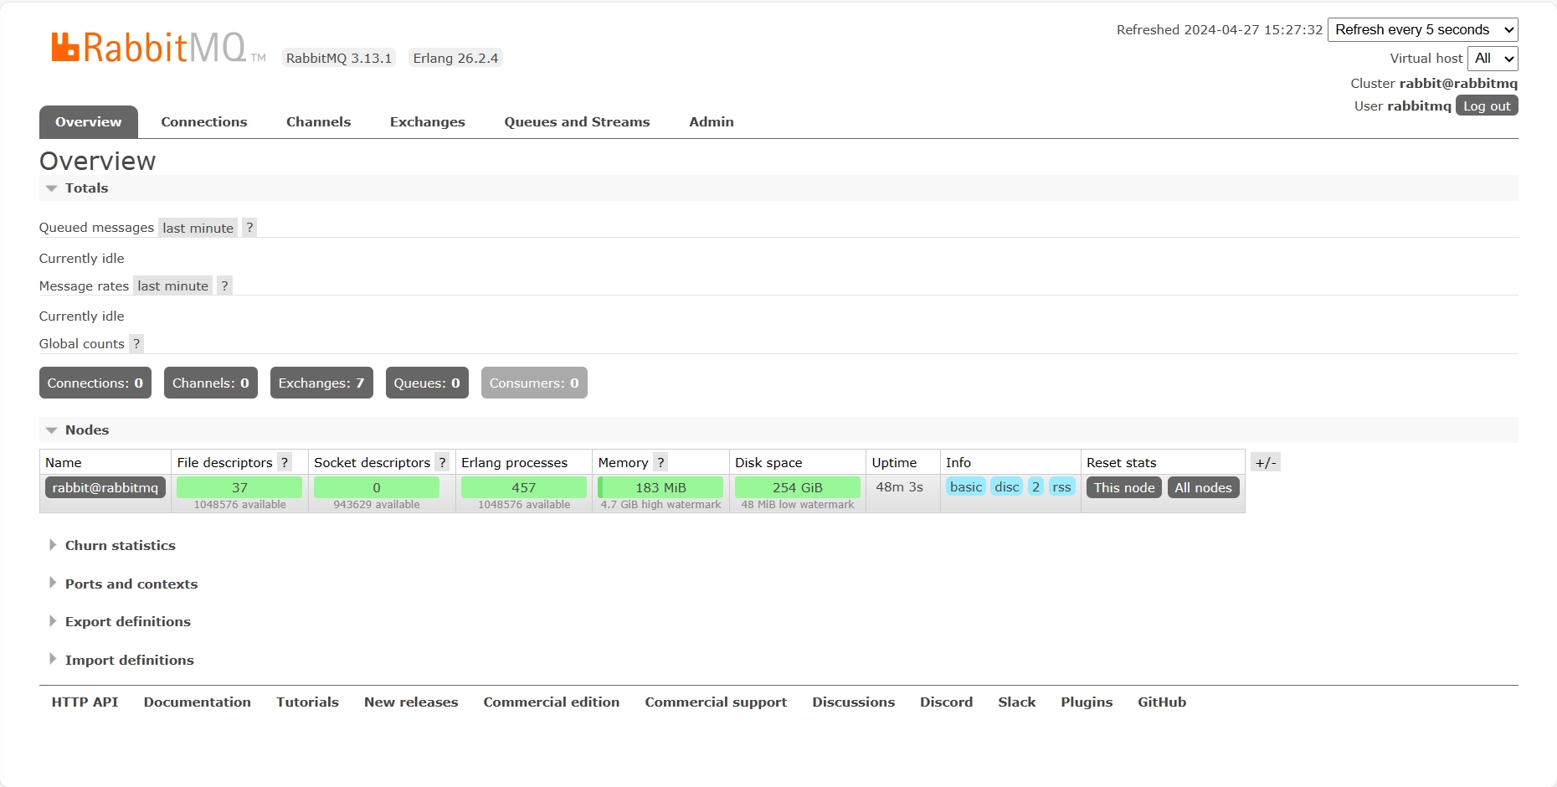The height and width of the screenshot is (787, 1557).
Task: Switch to the Exchanges tab
Action: tap(427, 122)
